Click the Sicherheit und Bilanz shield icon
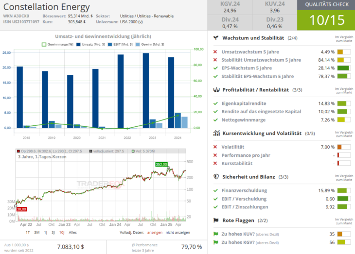355x254 pixels. [216, 177]
